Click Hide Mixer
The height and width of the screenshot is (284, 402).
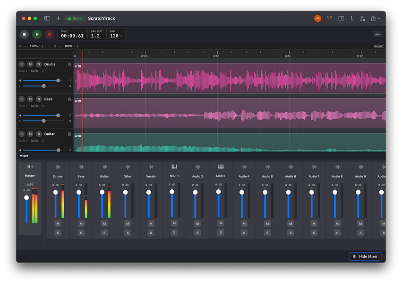click(365, 256)
